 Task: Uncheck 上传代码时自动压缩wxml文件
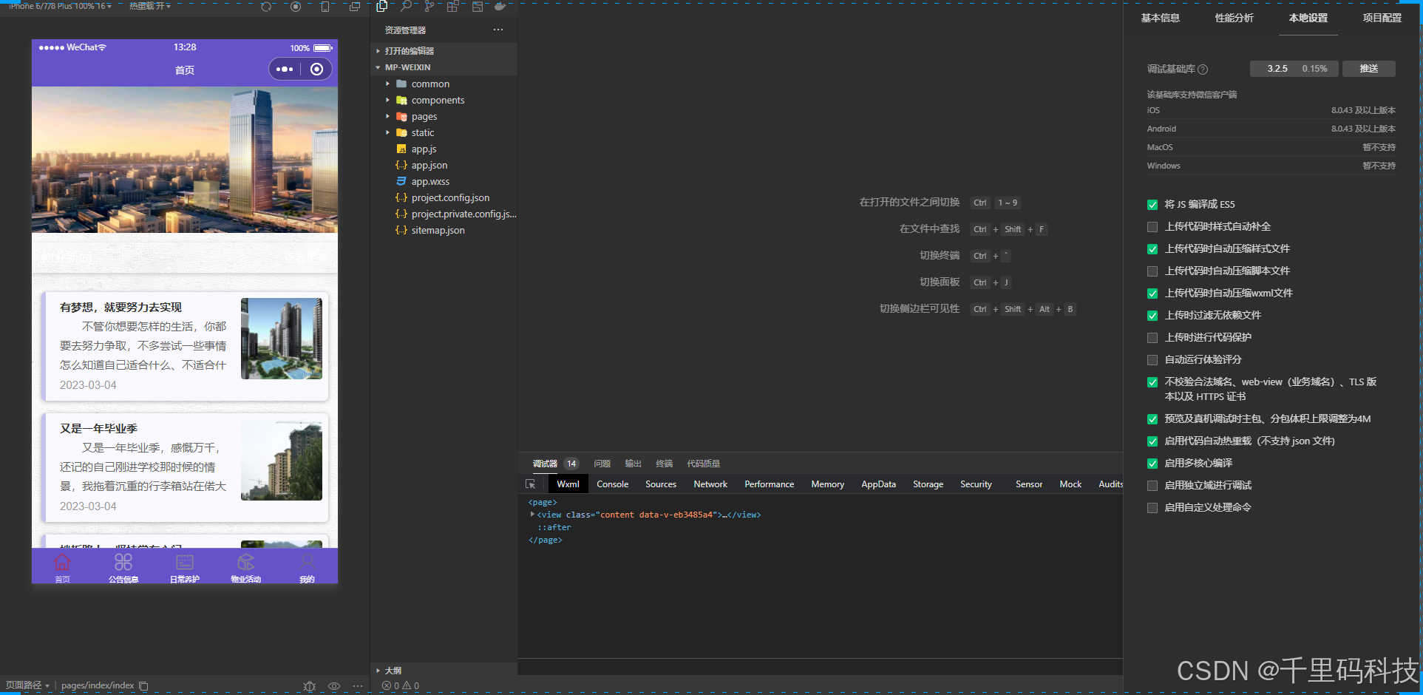(x=1152, y=294)
